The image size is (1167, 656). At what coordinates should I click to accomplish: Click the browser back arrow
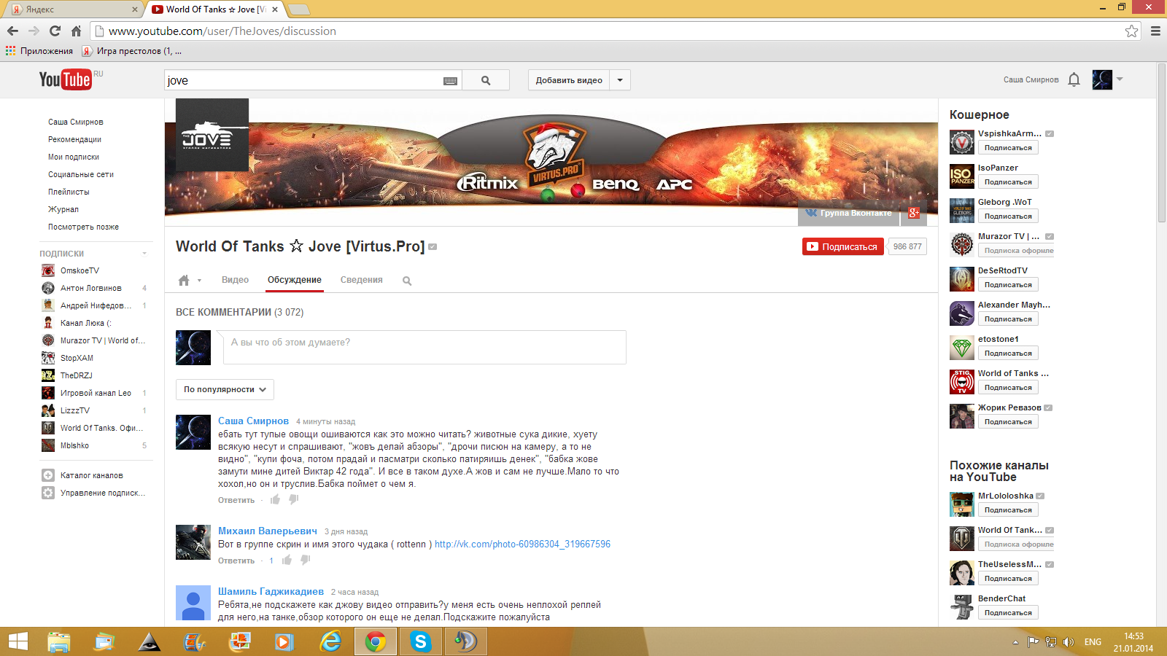[x=12, y=31]
